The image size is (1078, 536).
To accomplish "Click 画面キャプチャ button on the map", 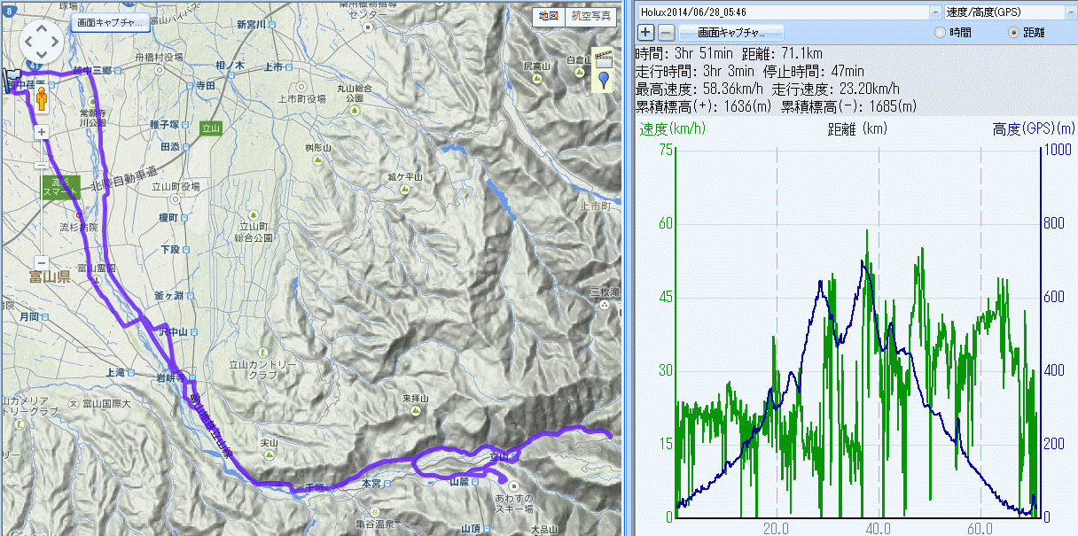I will (110, 22).
